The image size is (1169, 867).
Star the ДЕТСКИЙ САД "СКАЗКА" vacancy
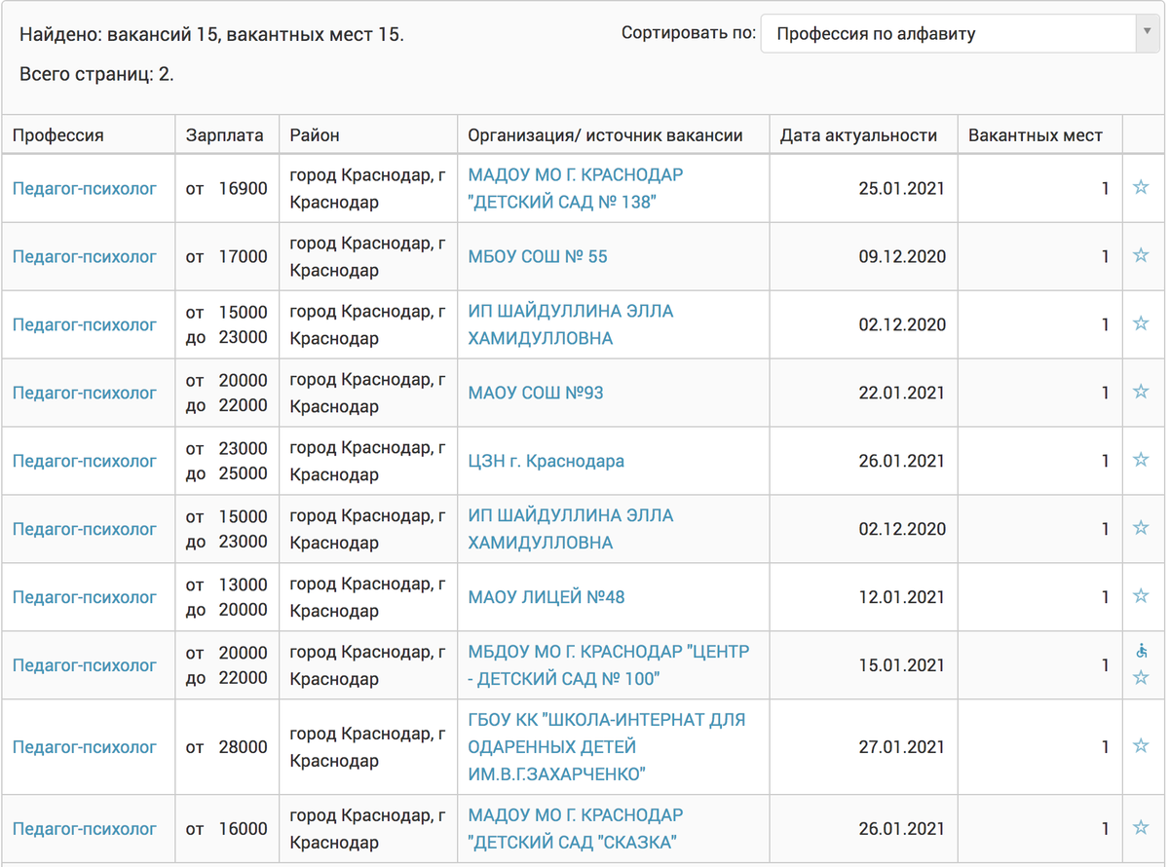click(x=1143, y=828)
